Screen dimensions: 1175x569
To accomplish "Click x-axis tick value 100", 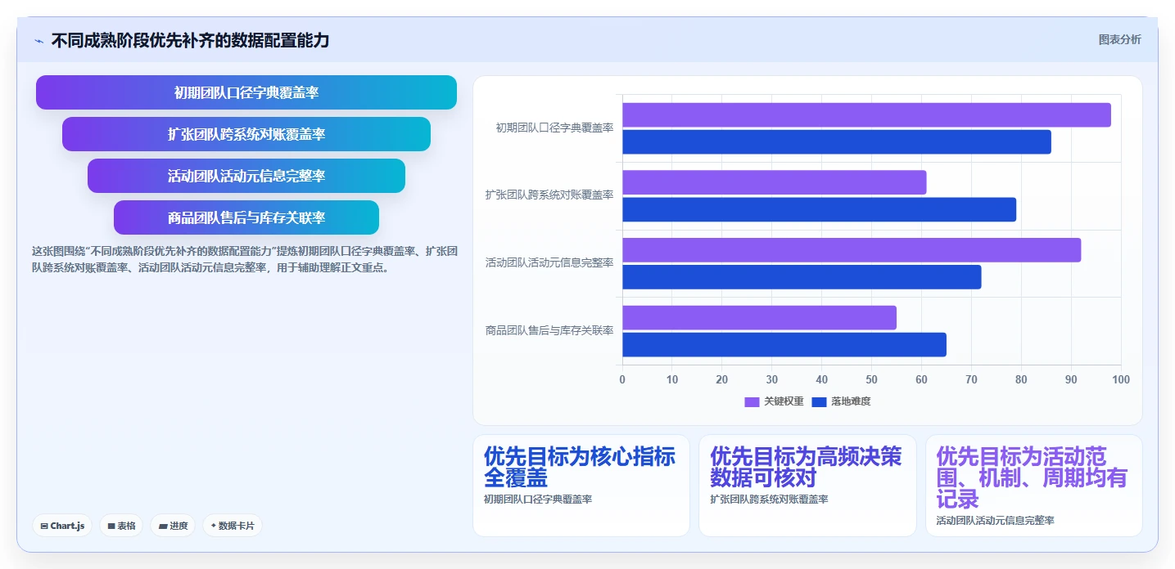I will pyautogui.click(x=1121, y=379).
